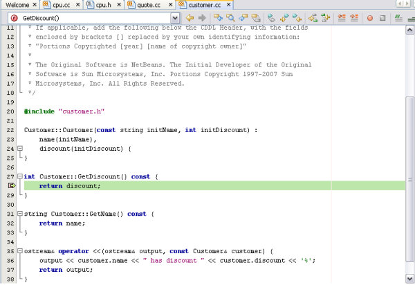The height and width of the screenshot is (285, 415).
Task: Collapse GetDiscount fold at line 27
Action: (20, 176)
